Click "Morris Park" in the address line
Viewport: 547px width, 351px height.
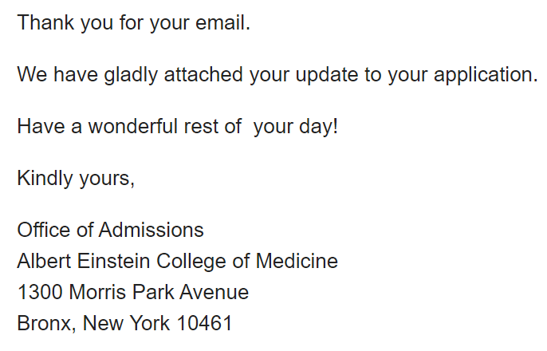[x=121, y=293]
